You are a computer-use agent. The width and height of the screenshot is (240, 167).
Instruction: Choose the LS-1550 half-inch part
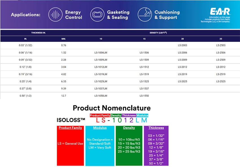click(x=144, y=96)
